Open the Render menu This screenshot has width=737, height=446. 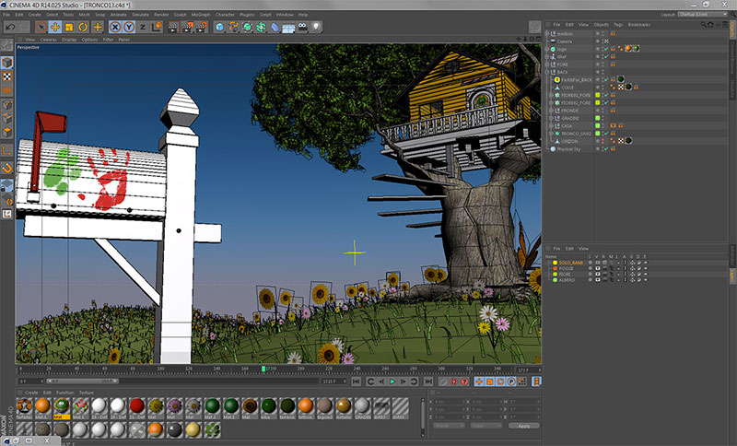tap(161, 15)
